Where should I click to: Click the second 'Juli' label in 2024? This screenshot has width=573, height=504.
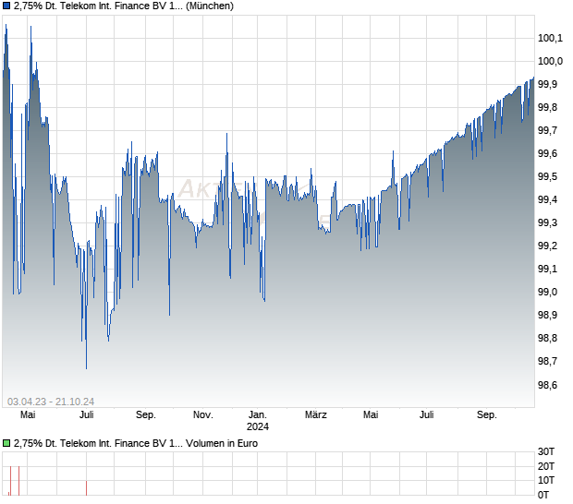[x=426, y=415]
